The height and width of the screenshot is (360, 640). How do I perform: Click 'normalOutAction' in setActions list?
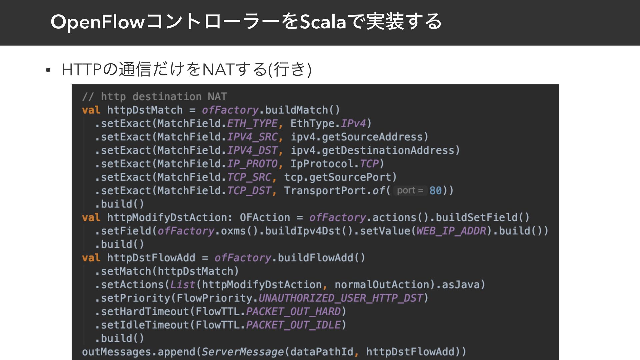coord(382,285)
